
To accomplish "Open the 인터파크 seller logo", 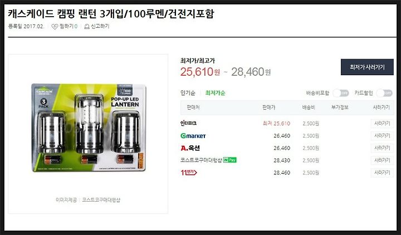I will [x=188, y=123].
